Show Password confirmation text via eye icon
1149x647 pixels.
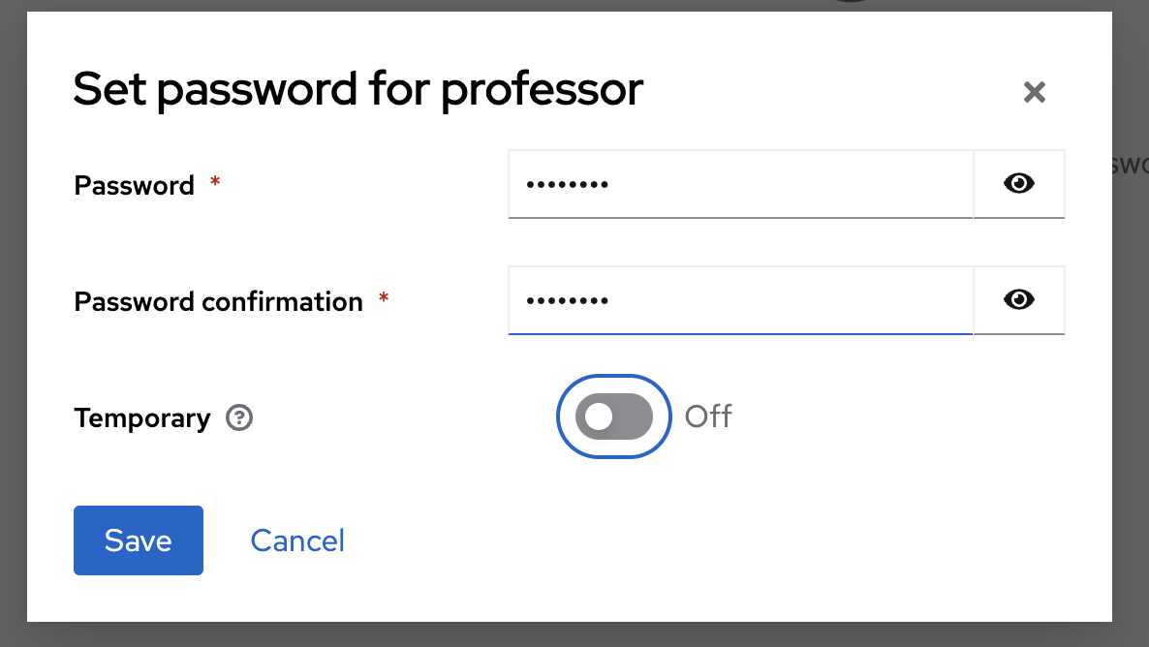(x=1018, y=299)
